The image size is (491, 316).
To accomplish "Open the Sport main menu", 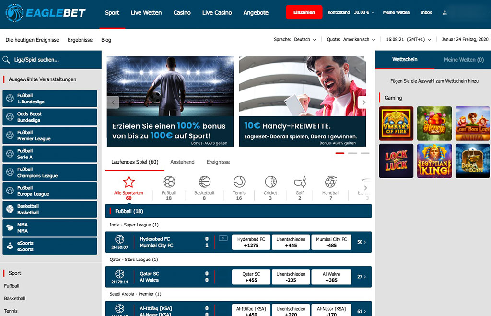I will 112,13.
